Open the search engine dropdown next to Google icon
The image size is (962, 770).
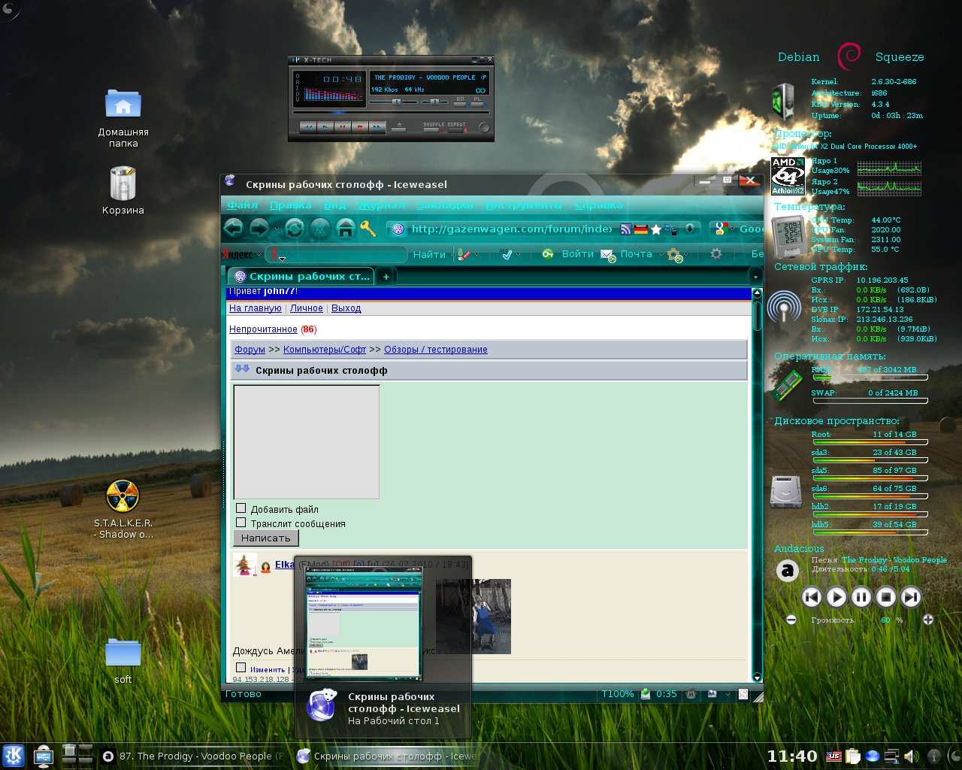(x=733, y=229)
